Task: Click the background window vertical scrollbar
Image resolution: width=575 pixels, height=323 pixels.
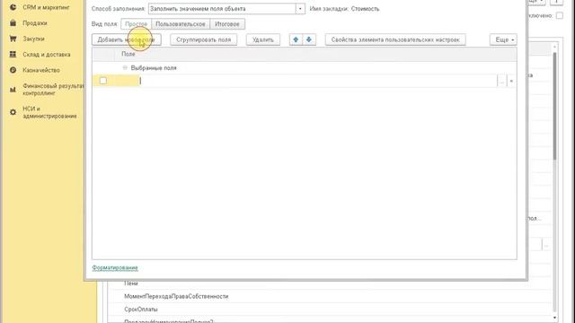Action: 554,106
